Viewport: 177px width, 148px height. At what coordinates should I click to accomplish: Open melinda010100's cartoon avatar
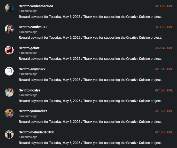[9, 134]
